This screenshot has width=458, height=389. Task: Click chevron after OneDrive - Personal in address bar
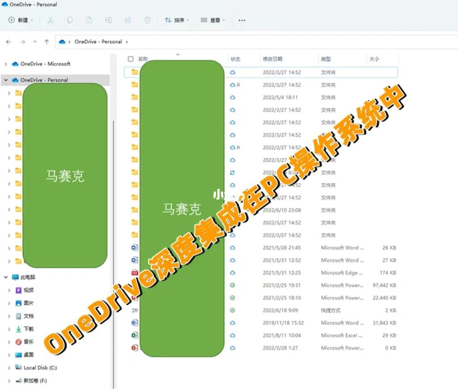(x=127, y=42)
